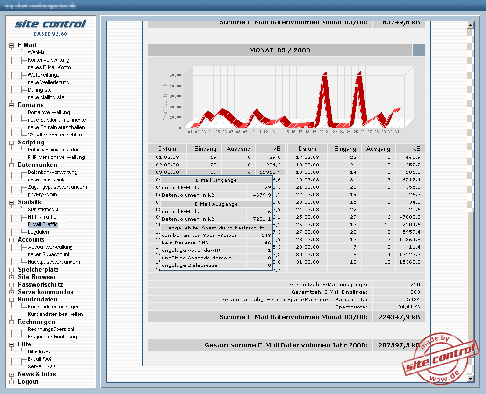The image size is (486, 394).
Task: Add neue Weiterleitung
Action: (x=48, y=82)
